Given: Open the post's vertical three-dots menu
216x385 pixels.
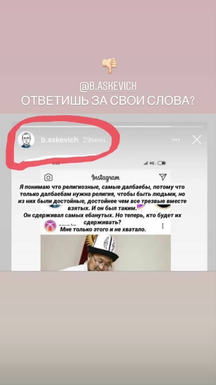Looking at the screenshot, I should pyautogui.click(x=163, y=226).
